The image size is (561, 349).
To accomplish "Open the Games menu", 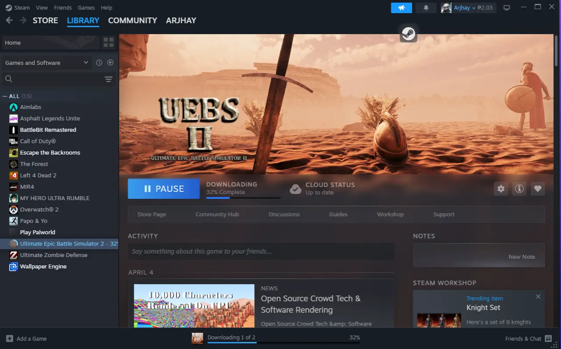I will click(x=86, y=7).
